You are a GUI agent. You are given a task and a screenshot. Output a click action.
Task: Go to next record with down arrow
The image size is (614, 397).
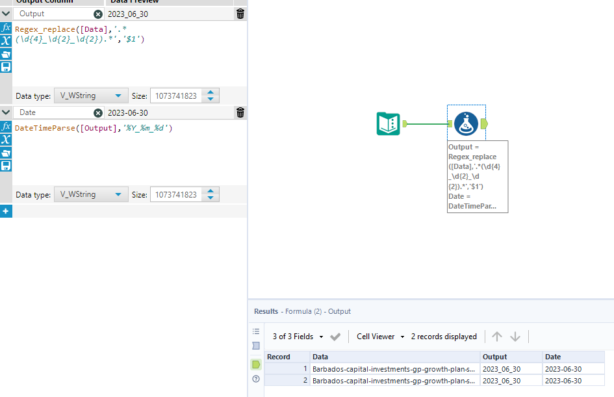(515, 337)
